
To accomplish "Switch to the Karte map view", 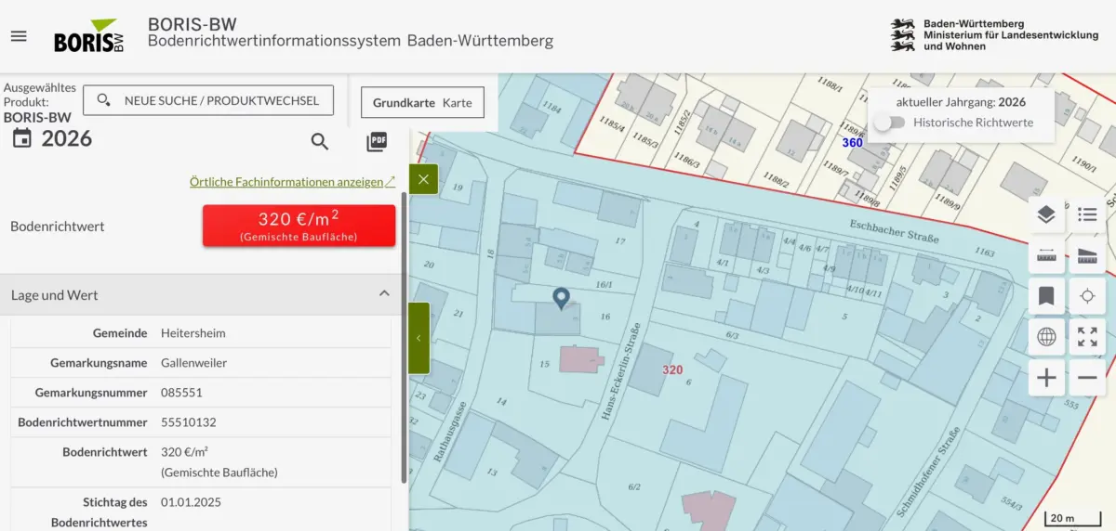I will point(458,103).
